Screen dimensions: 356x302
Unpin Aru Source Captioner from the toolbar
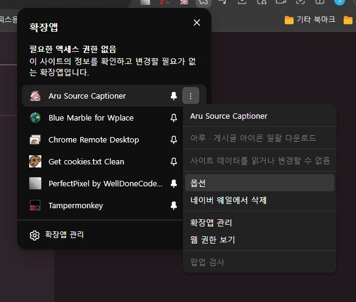coord(174,96)
